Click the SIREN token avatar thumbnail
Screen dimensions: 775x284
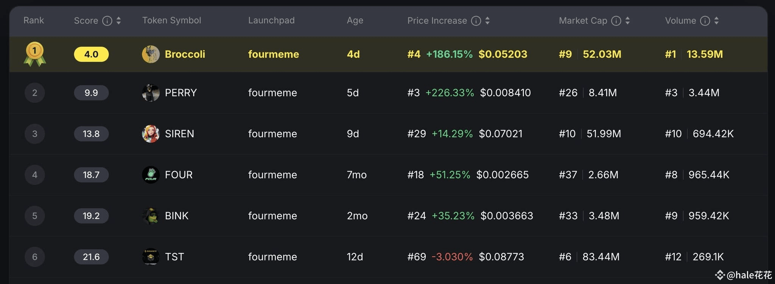[150, 134]
